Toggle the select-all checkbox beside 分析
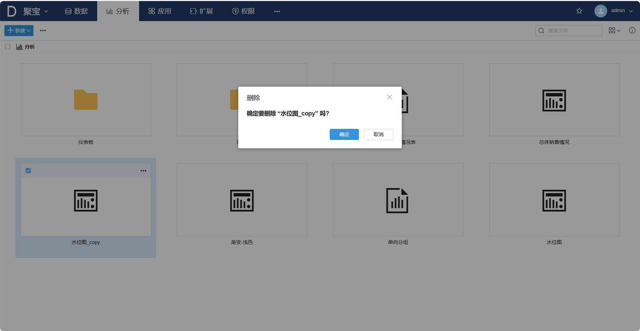Viewport: 640px width, 331px height. tap(8, 47)
